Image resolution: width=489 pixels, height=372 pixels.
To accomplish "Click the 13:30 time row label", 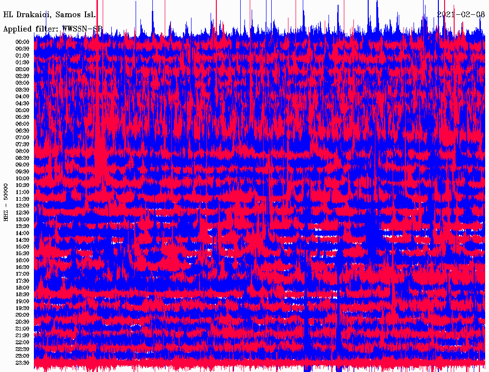I will pos(22,227).
